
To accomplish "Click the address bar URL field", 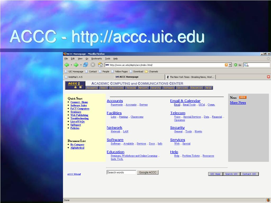I will (x=164, y=65).
